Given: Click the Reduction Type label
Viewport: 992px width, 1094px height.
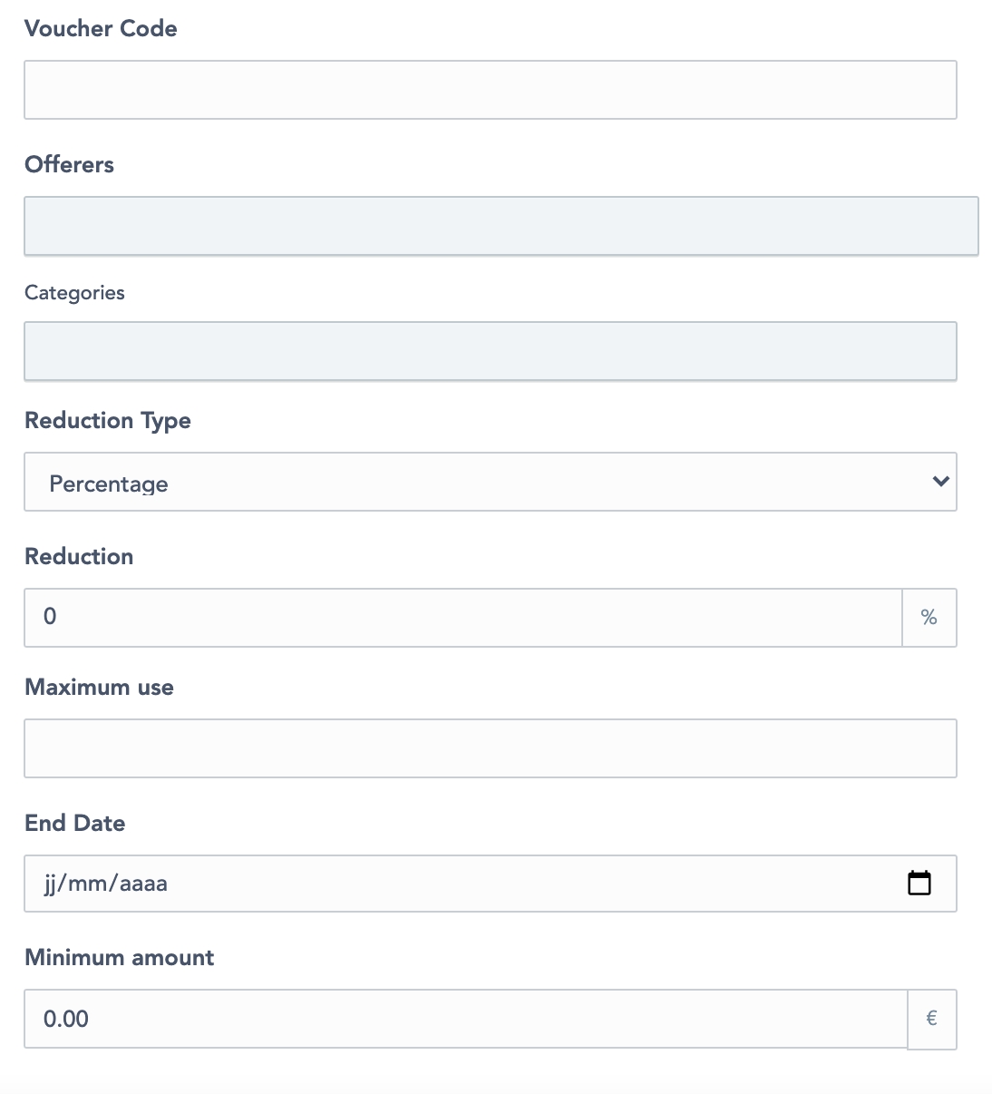Looking at the screenshot, I should tap(107, 420).
